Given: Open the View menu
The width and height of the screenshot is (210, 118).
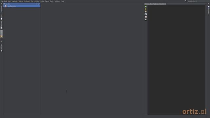Looking at the screenshot, I should [9, 1].
